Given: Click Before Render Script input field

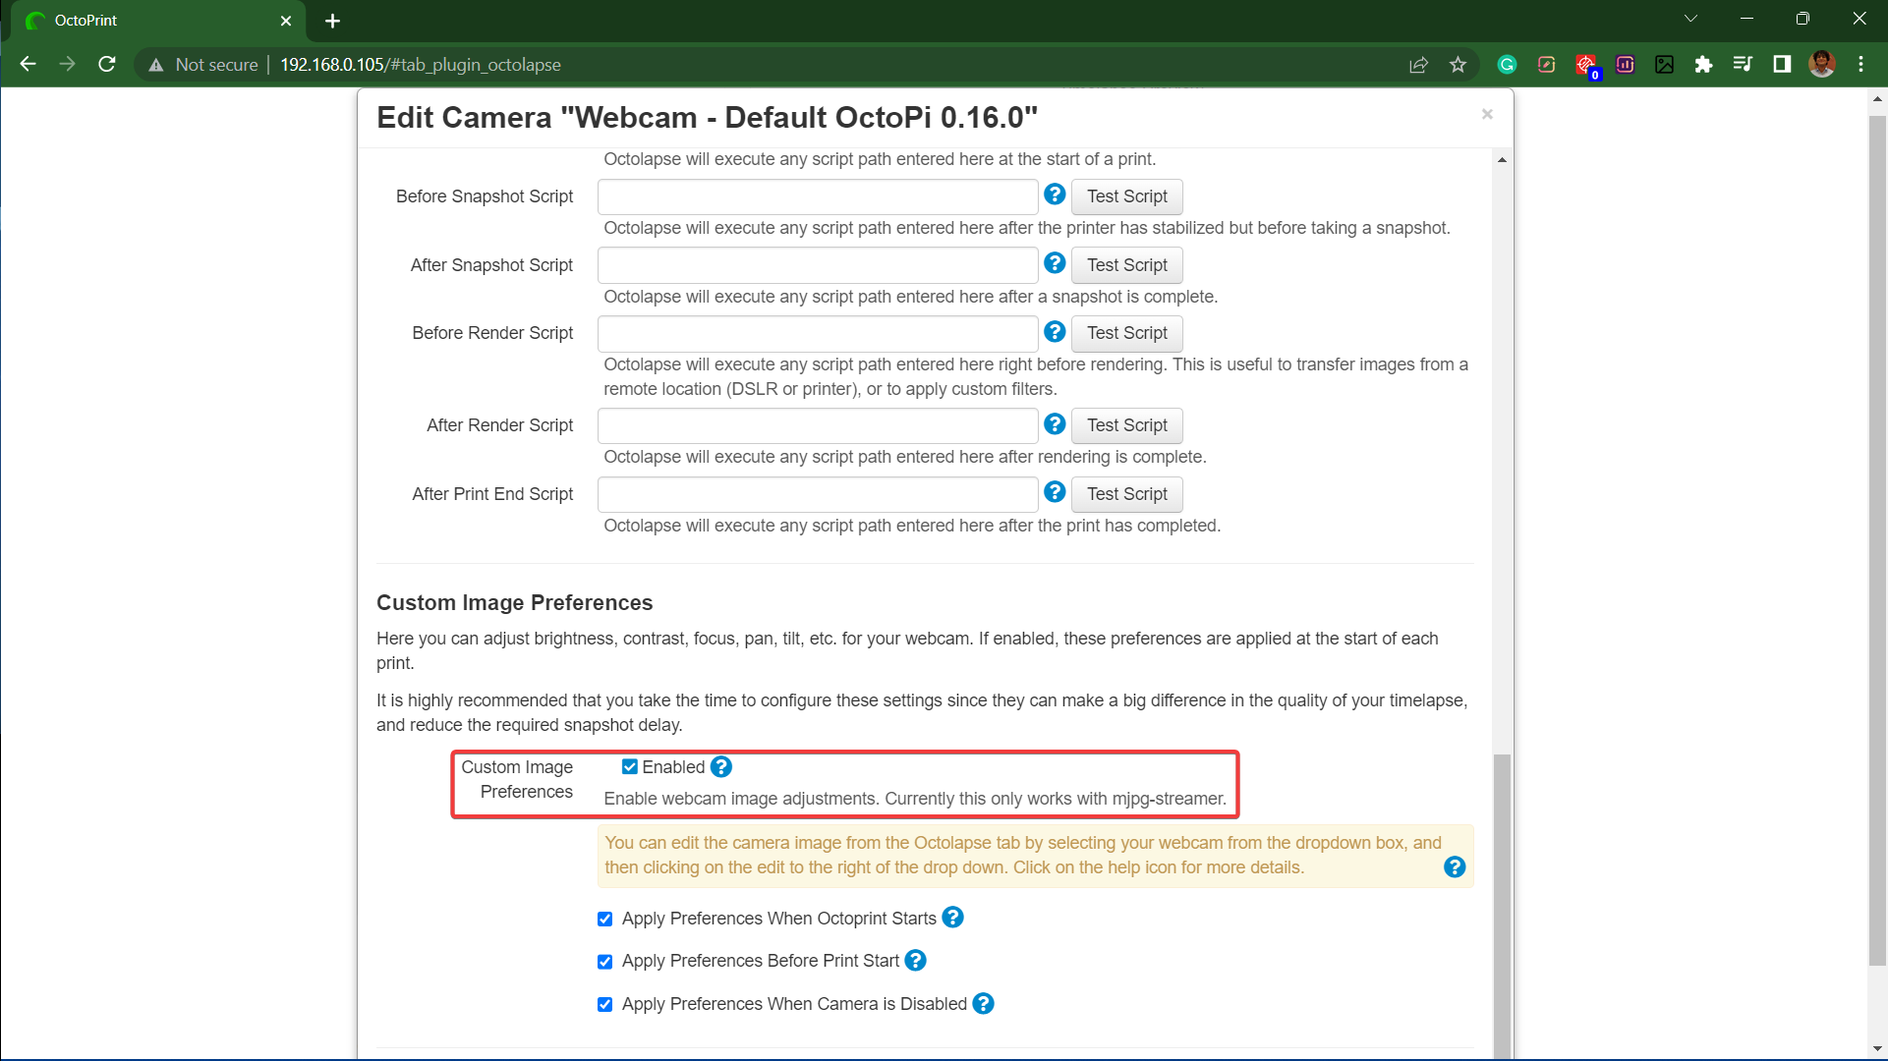Looking at the screenshot, I should click(x=818, y=333).
